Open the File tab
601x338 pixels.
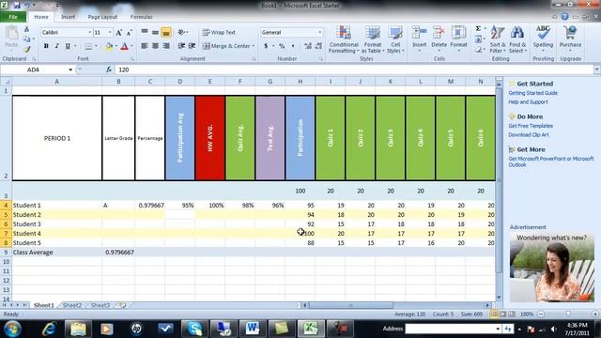click(x=13, y=17)
